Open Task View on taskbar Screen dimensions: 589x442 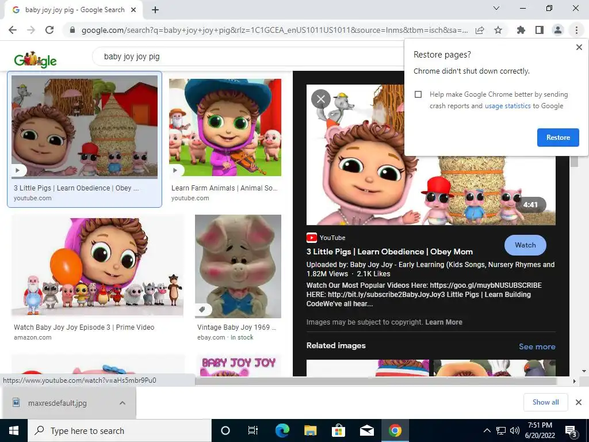[253, 430]
